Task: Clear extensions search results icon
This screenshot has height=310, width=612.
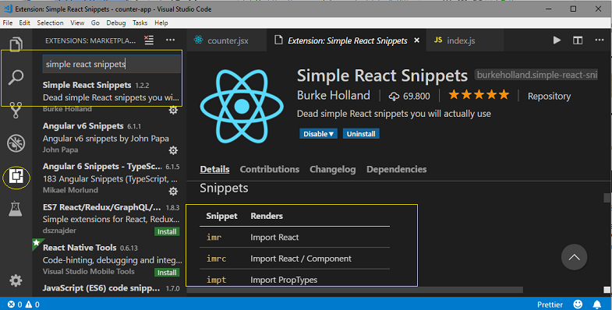Action: [x=149, y=40]
